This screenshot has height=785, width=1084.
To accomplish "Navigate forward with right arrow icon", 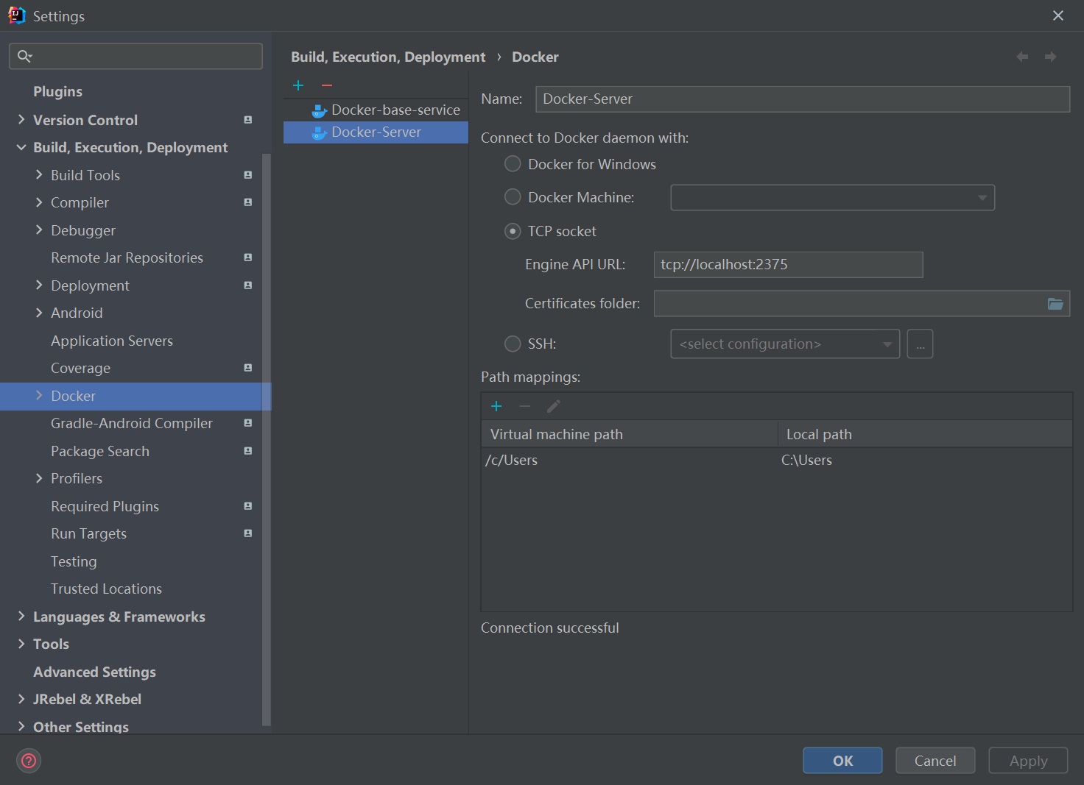I will [x=1051, y=57].
